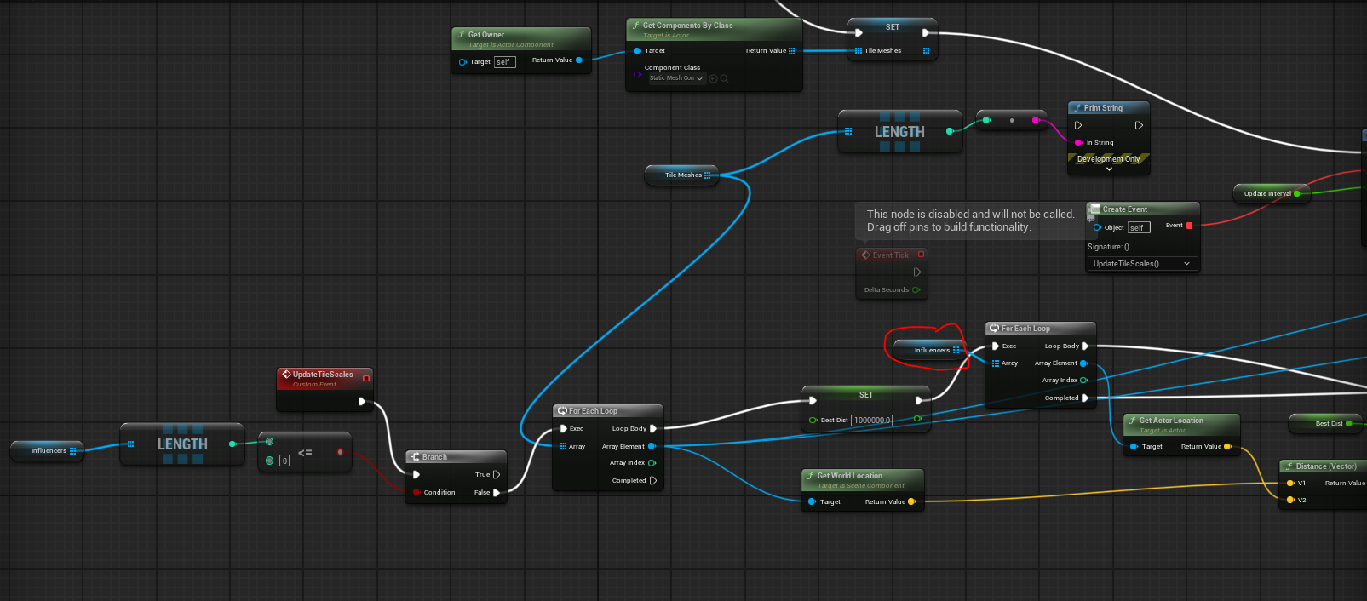Viewport: 1367px width, 601px height.
Task: Click the Delta Seconds pin on Event Tick
Action: click(916, 290)
